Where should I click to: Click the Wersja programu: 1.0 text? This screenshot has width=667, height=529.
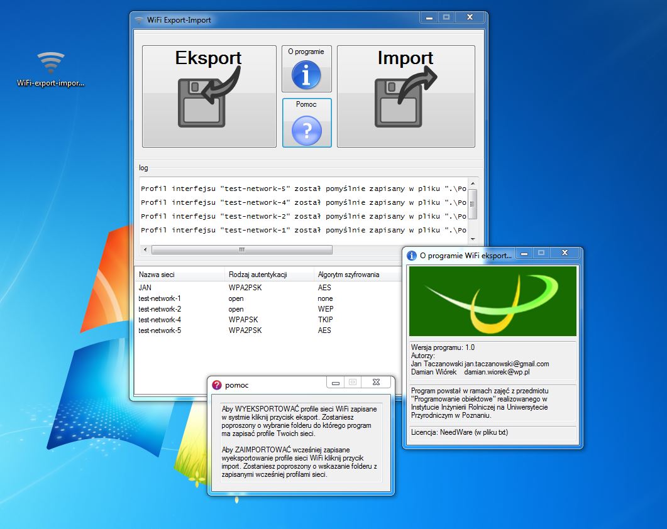(443, 347)
